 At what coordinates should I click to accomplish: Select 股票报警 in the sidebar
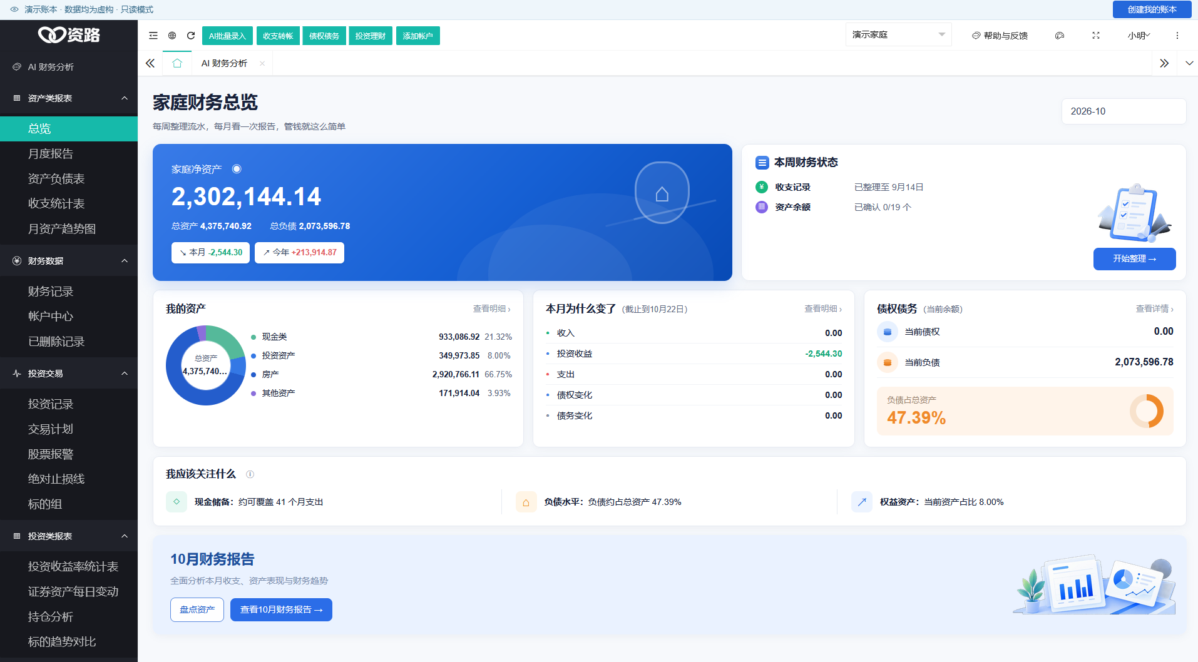pyautogui.click(x=69, y=454)
